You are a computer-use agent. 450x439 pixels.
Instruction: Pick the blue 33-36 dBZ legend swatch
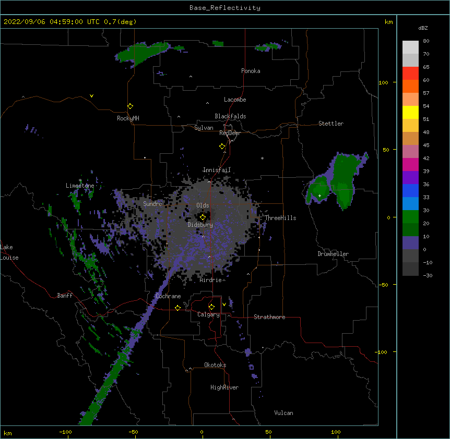(x=410, y=190)
